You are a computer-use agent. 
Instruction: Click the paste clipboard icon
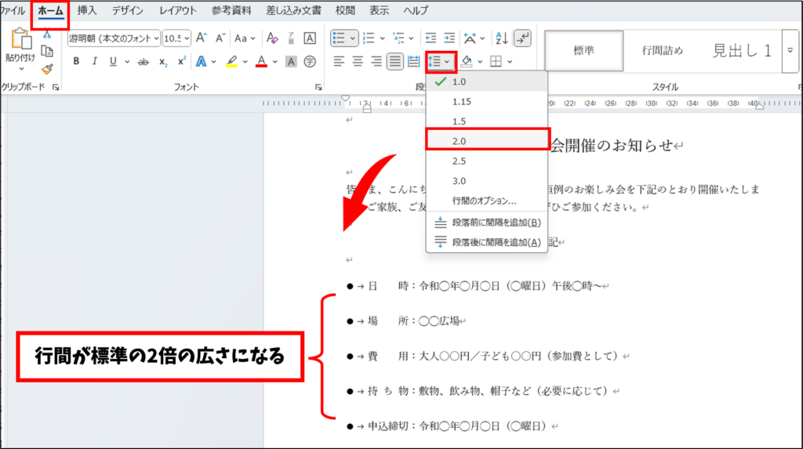[x=20, y=41]
